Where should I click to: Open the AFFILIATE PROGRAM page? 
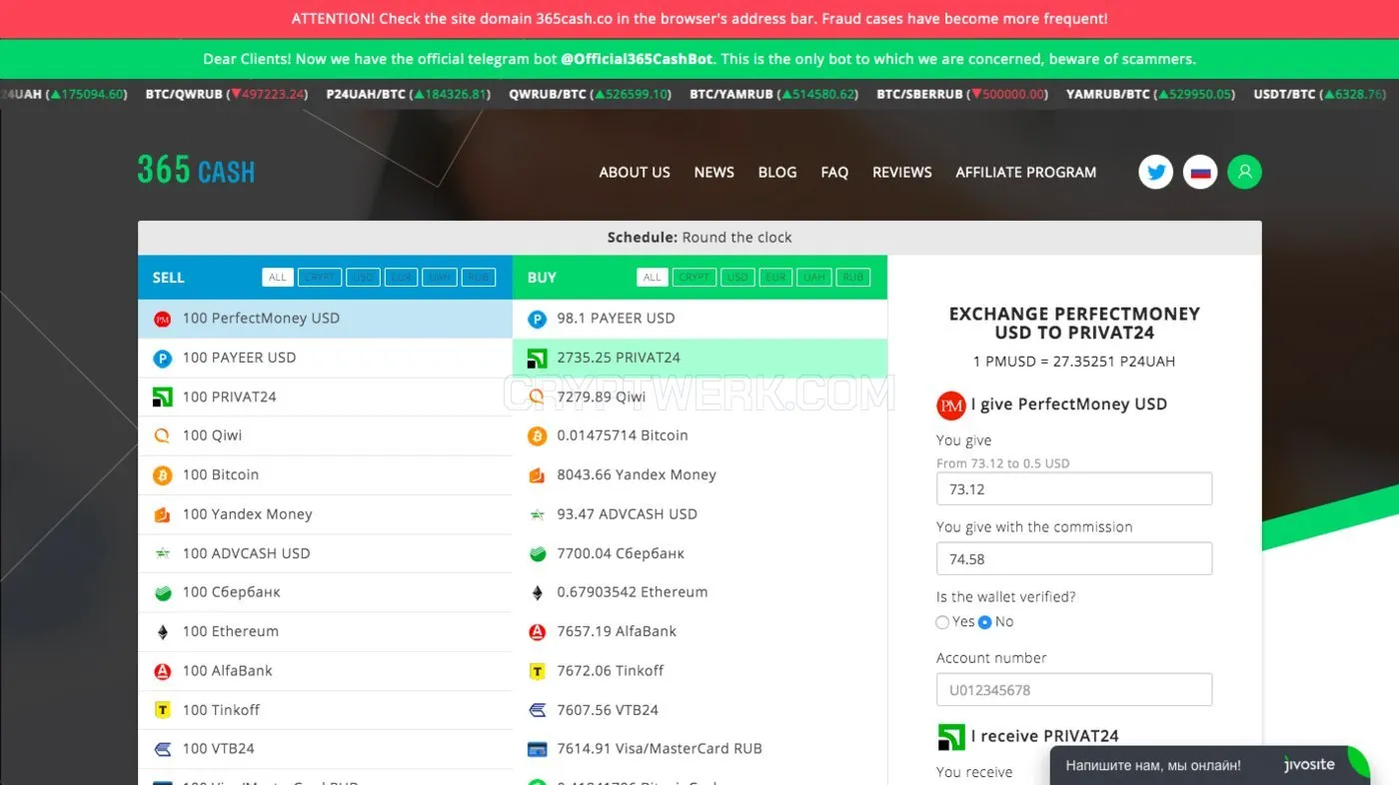point(1026,172)
